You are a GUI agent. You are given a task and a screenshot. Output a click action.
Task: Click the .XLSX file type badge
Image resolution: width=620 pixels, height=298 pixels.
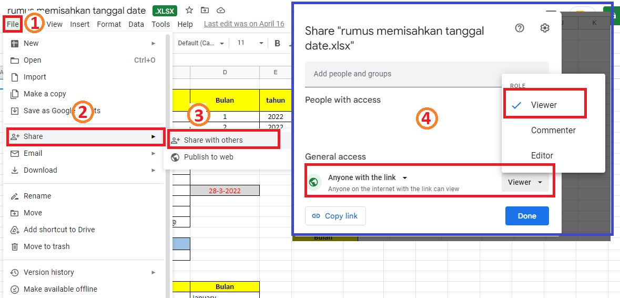point(165,11)
